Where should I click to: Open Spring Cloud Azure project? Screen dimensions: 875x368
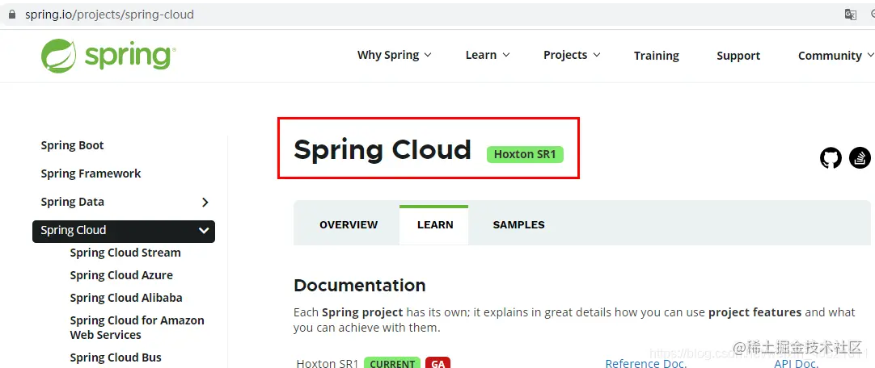tap(121, 275)
